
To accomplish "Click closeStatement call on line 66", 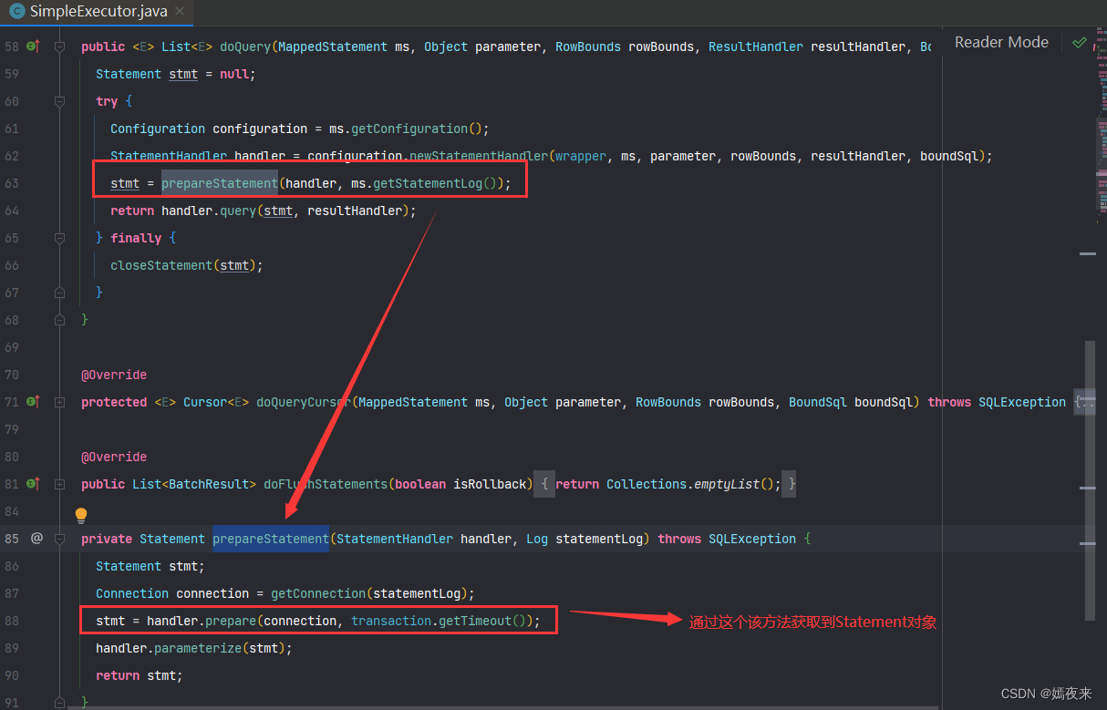I will tap(161, 265).
